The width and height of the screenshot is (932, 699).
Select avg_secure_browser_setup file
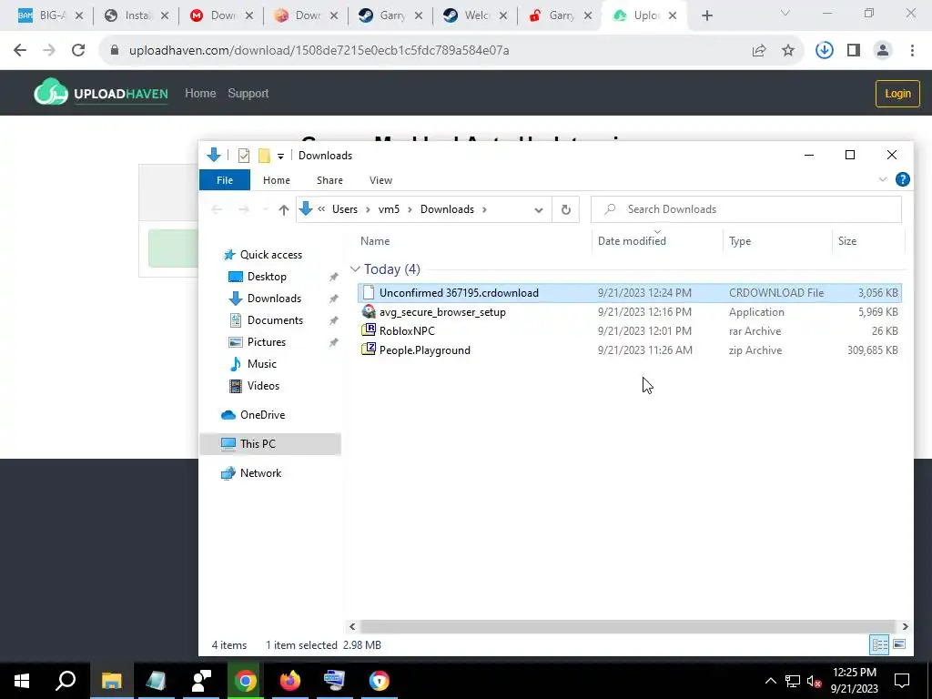click(x=442, y=312)
